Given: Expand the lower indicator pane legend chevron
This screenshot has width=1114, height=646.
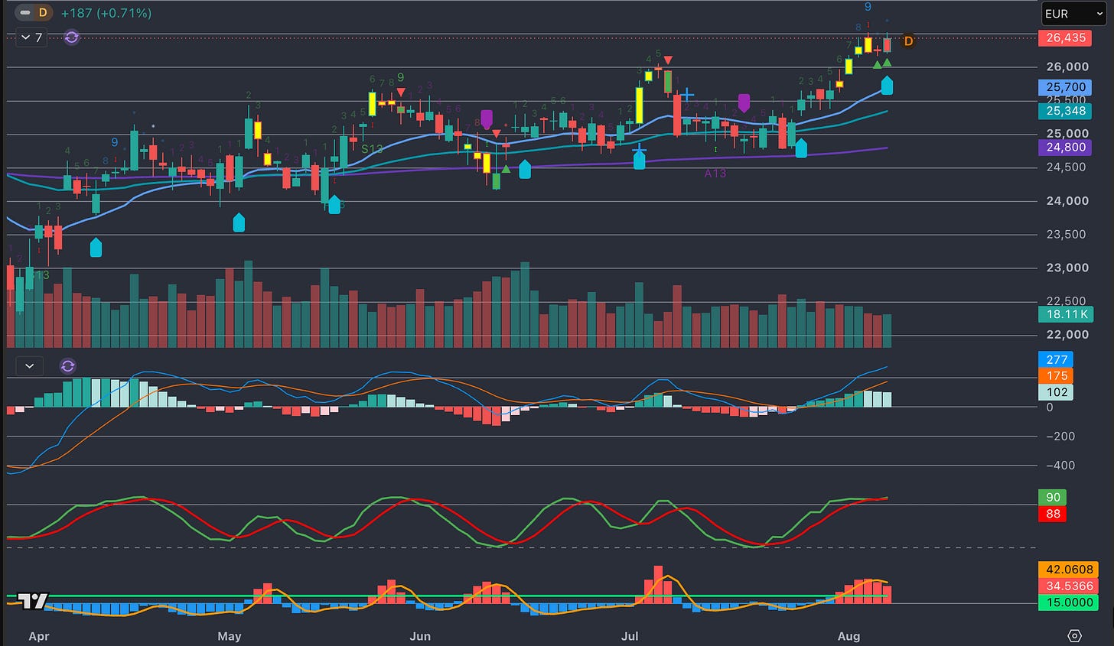Looking at the screenshot, I should 29,366.
